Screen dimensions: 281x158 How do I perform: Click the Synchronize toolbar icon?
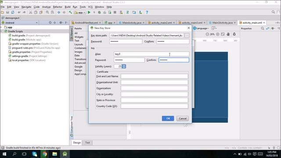pos(13,12)
